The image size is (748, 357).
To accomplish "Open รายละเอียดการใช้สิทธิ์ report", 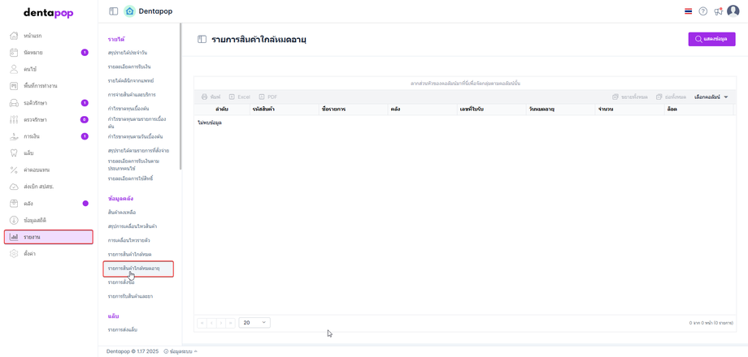I will tap(130, 178).
